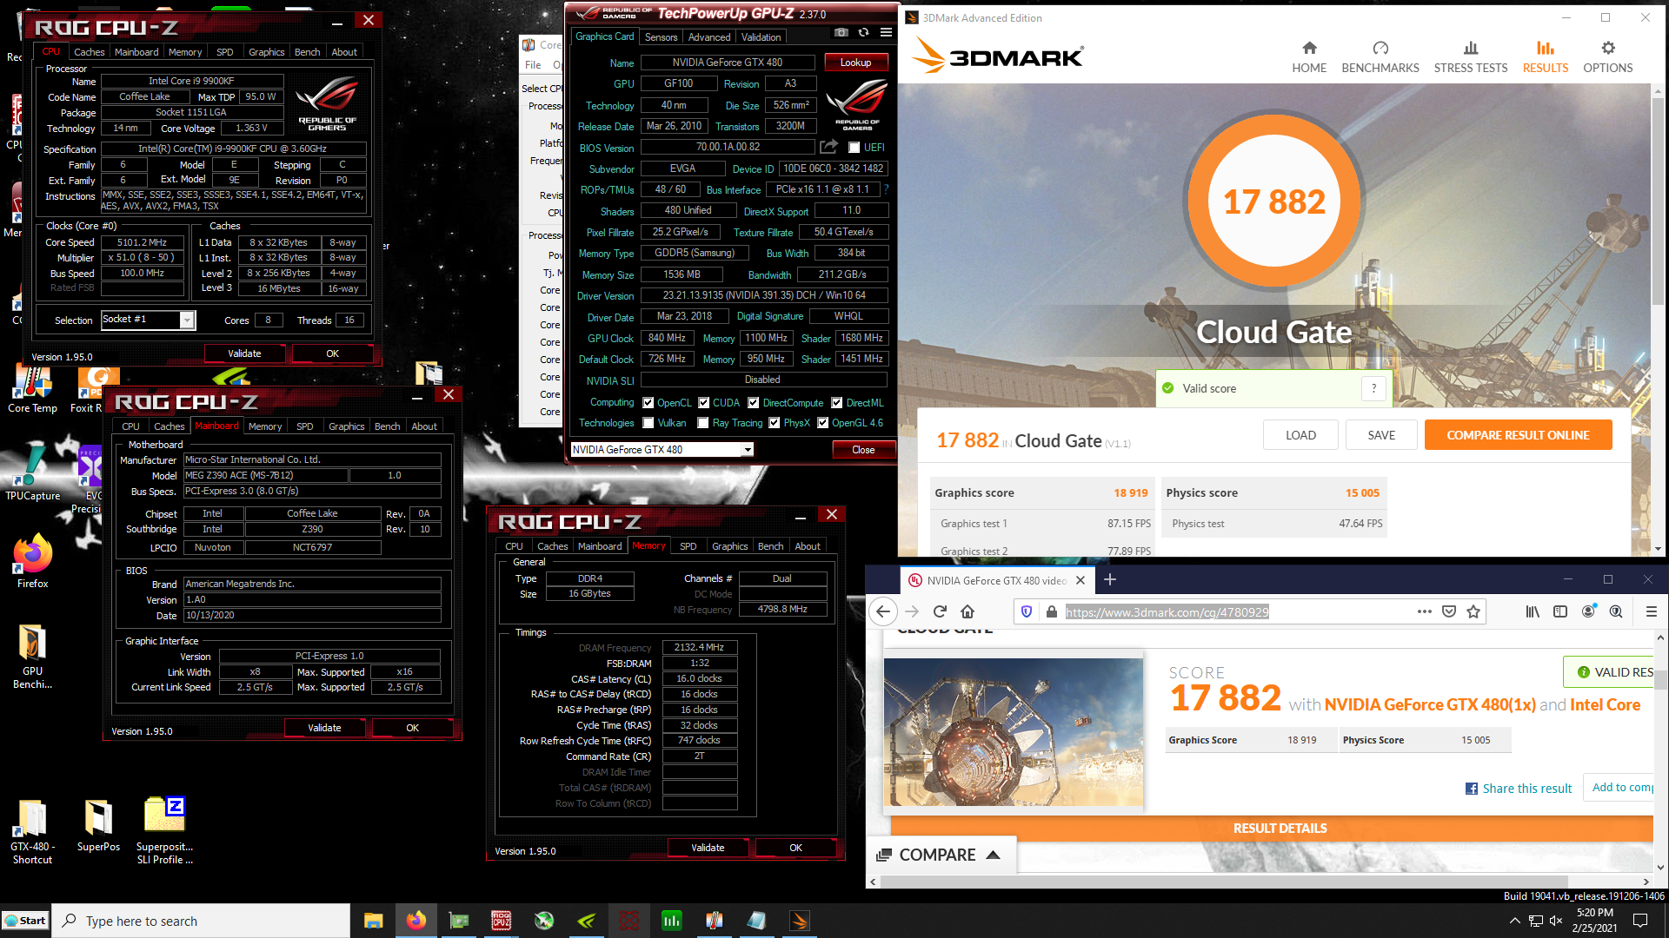Click the 3DMark icon in taskbar
The height and width of the screenshot is (938, 1669).
(799, 921)
